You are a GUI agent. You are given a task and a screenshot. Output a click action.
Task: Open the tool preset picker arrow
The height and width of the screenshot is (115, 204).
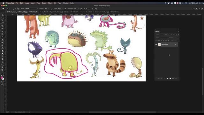10,9
